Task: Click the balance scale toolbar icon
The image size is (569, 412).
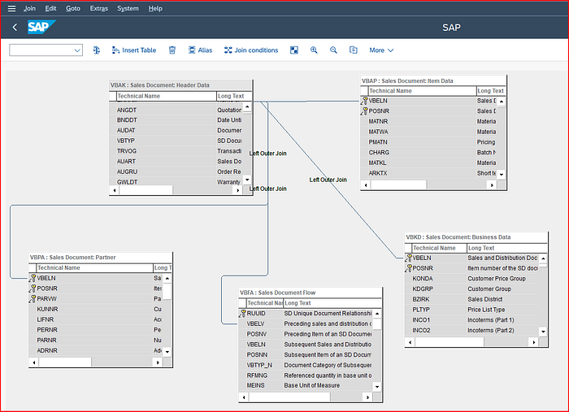Action: (x=97, y=50)
